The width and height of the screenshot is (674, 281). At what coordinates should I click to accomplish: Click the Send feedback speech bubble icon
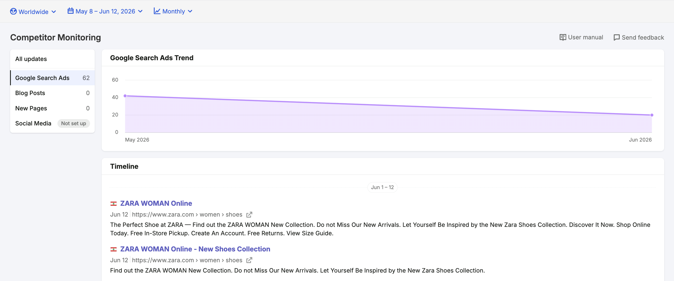(x=617, y=38)
